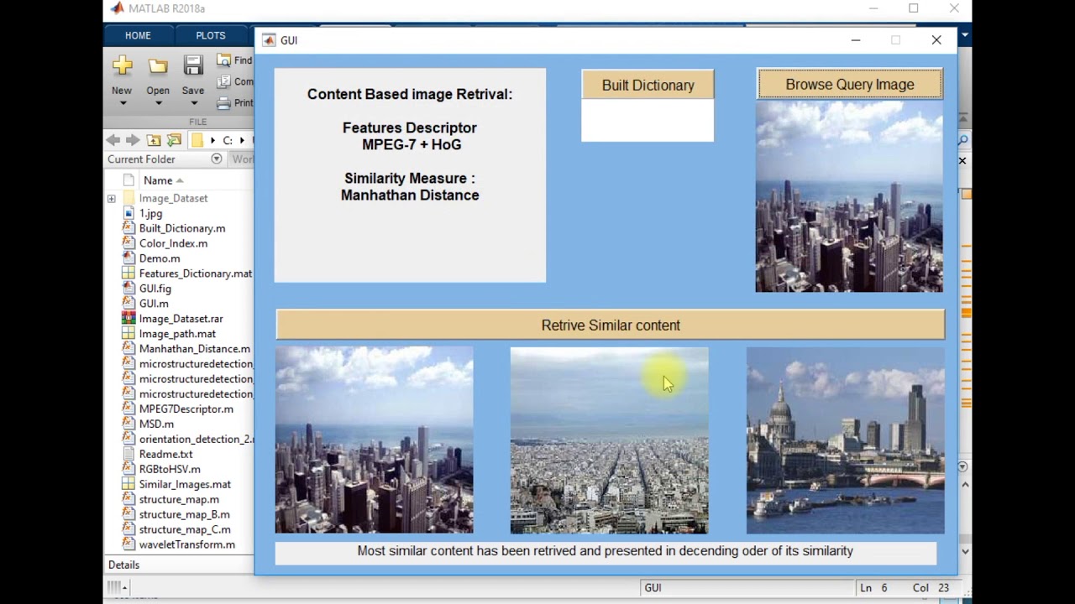The width and height of the screenshot is (1075, 604).
Task: Go back with left arrow icon
Action: click(113, 140)
